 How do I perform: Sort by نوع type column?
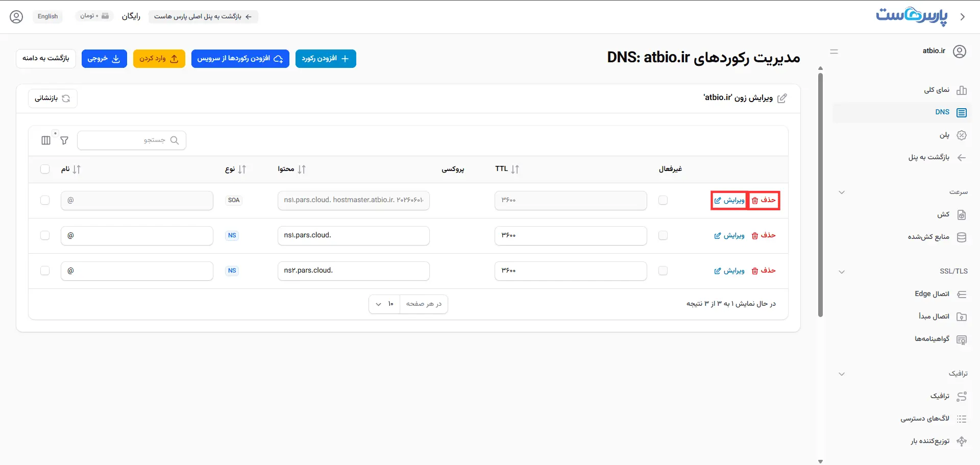(x=236, y=169)
